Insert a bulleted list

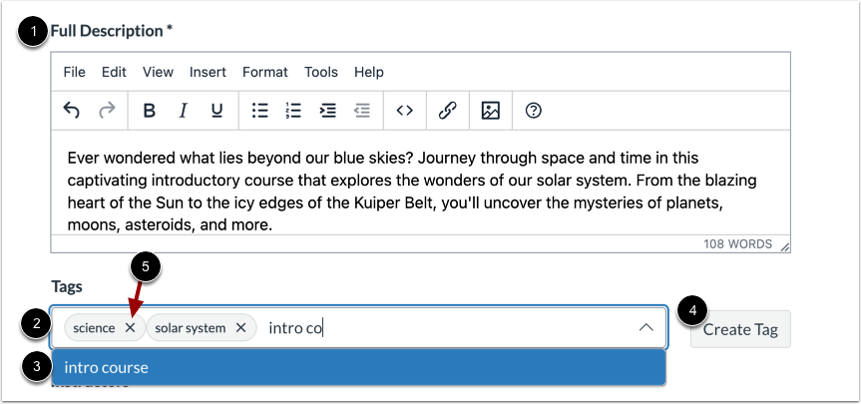click(259, 111)
